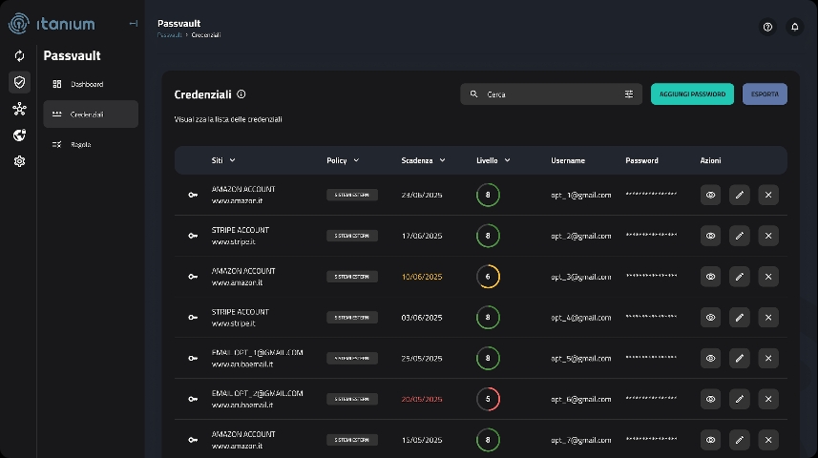Expand the Siti column sort dropdown

pyautogui.click(x=232, y=160)
